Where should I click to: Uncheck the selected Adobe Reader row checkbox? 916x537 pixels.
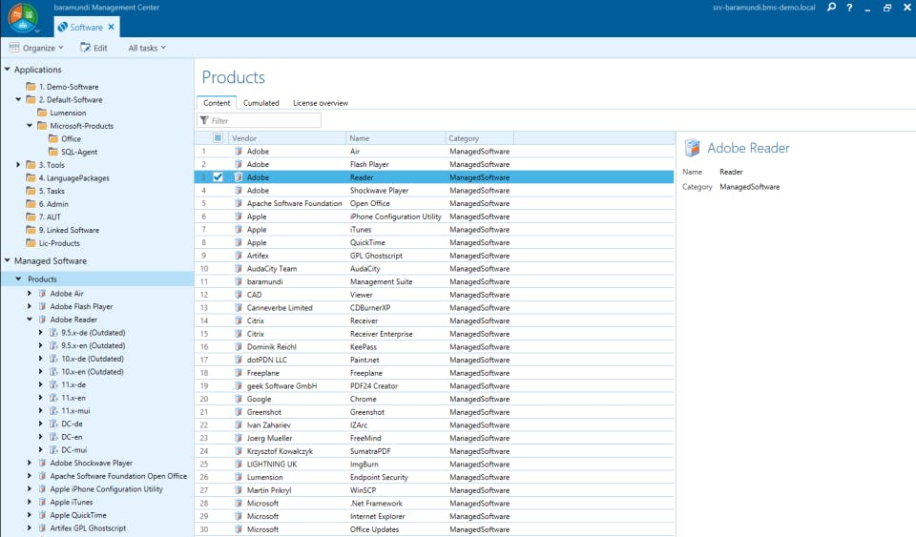coord(219,177)
